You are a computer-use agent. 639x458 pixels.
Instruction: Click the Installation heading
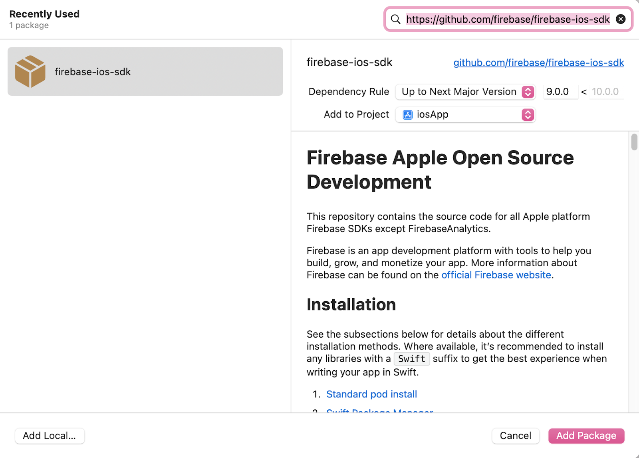click(351, 305)
